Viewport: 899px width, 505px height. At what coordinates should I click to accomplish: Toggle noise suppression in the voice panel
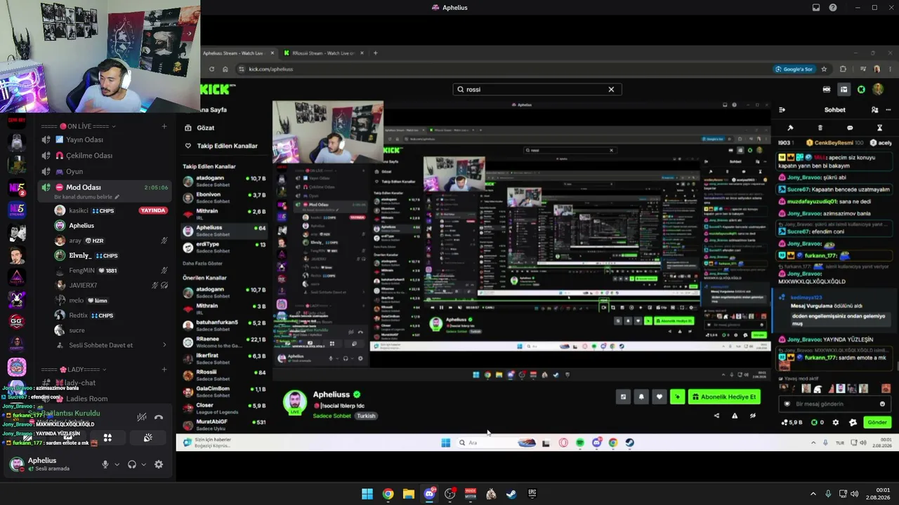pos(142,417)
